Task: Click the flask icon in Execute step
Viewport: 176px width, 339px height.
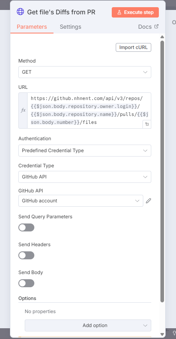Action: [119, 12]
